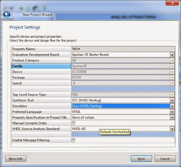Click the HDL source type value
Image resolution: width=181 pixels, height=167 pixels.
(x=120, y=94)
